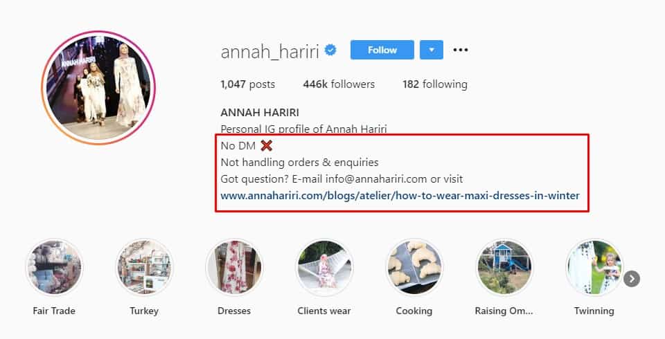Open the three-dot more options menu

[460, 50]
